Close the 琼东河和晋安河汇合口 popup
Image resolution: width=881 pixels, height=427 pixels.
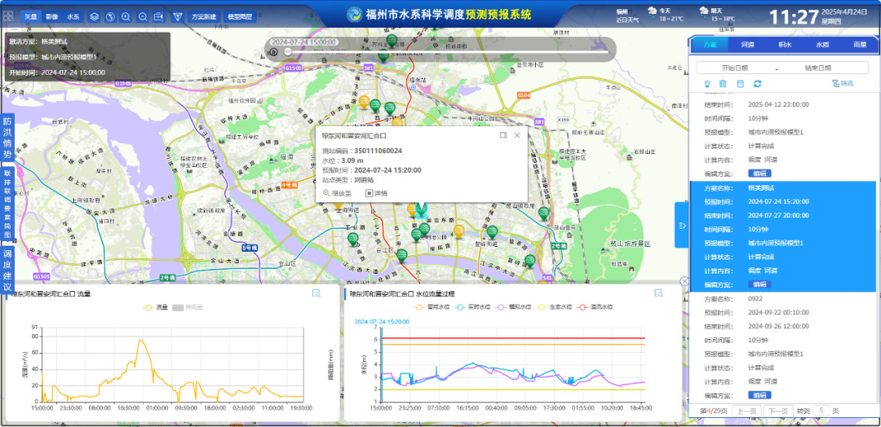517,135
